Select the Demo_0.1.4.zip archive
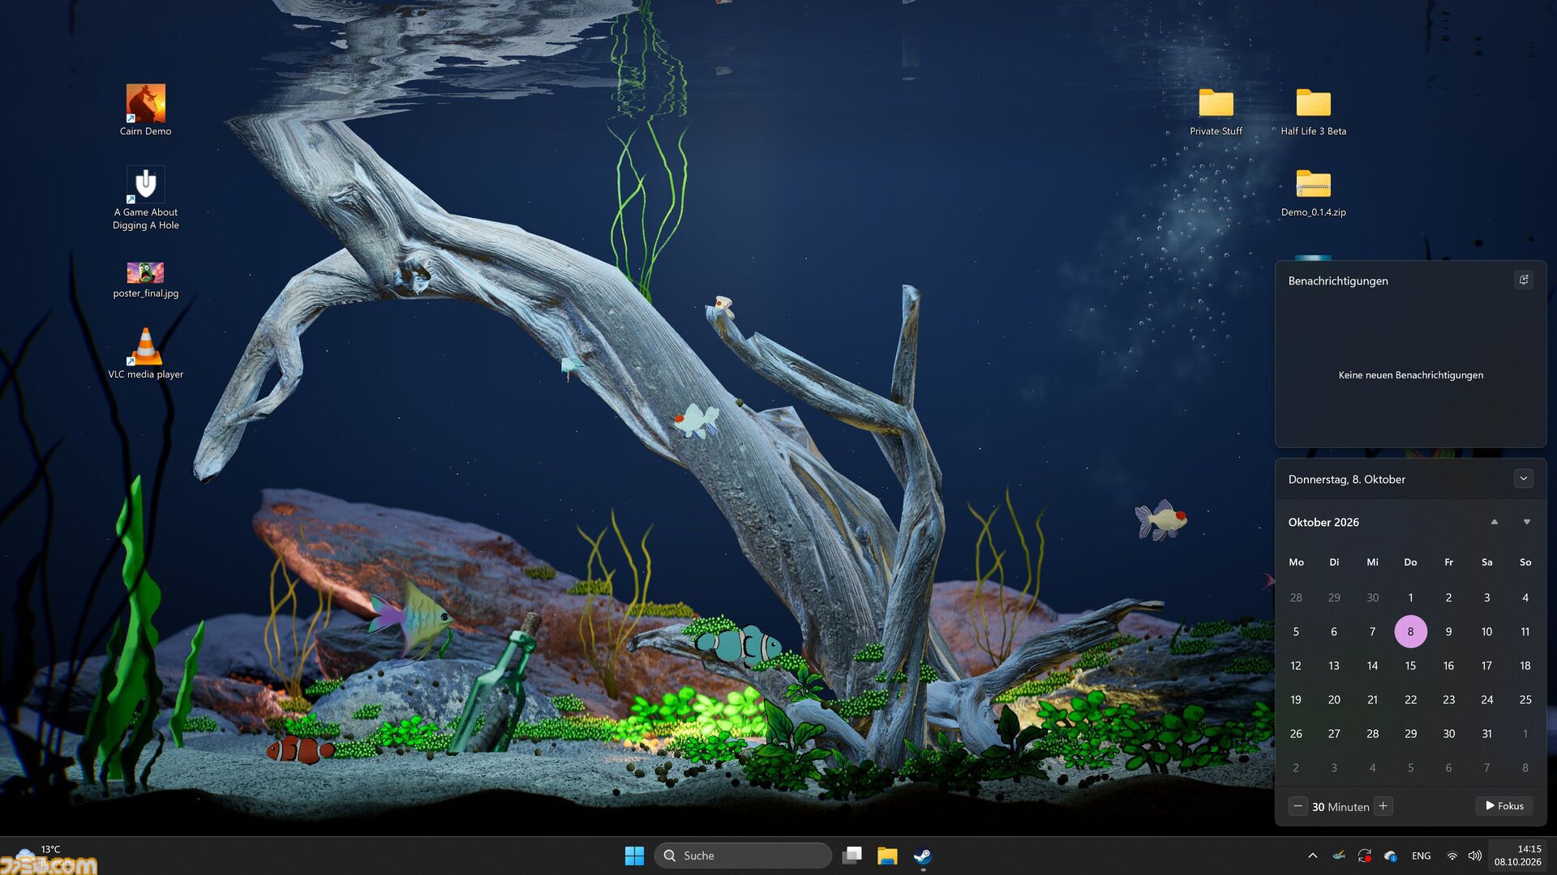This screenshot has height=875, width=1557. 1313,193
